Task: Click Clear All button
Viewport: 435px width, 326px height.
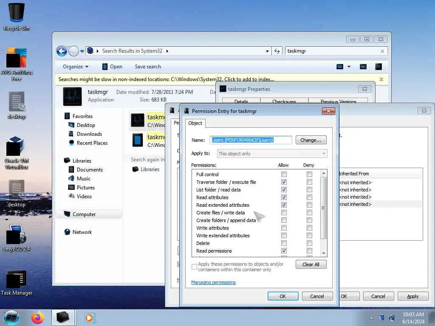Action: click(311, 264)
